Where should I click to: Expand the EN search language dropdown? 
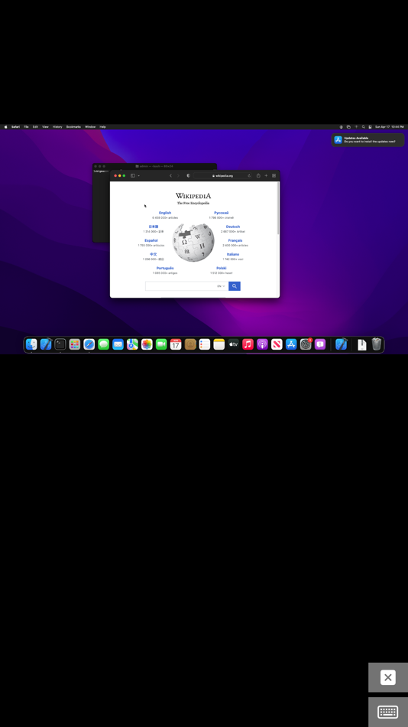pyautogui.click(x=222, y=286)
